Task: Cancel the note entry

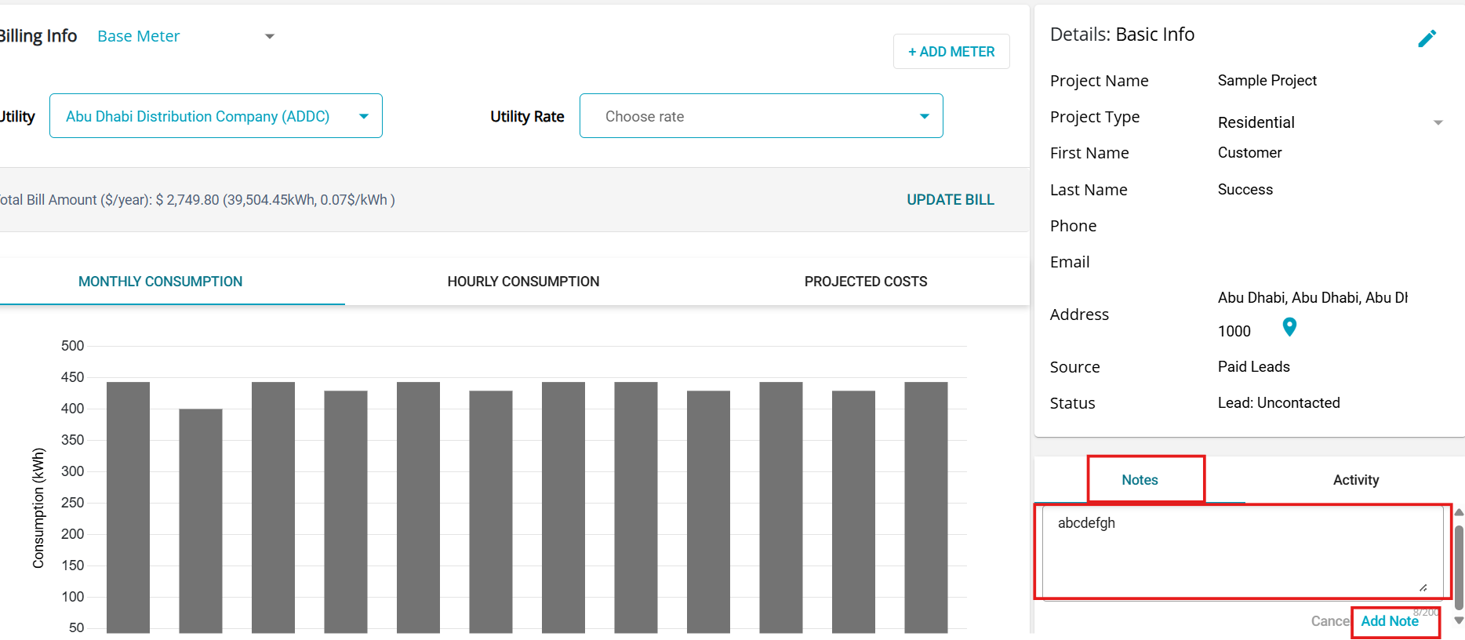Action: pyautogui.click(x=1329, y=621)
